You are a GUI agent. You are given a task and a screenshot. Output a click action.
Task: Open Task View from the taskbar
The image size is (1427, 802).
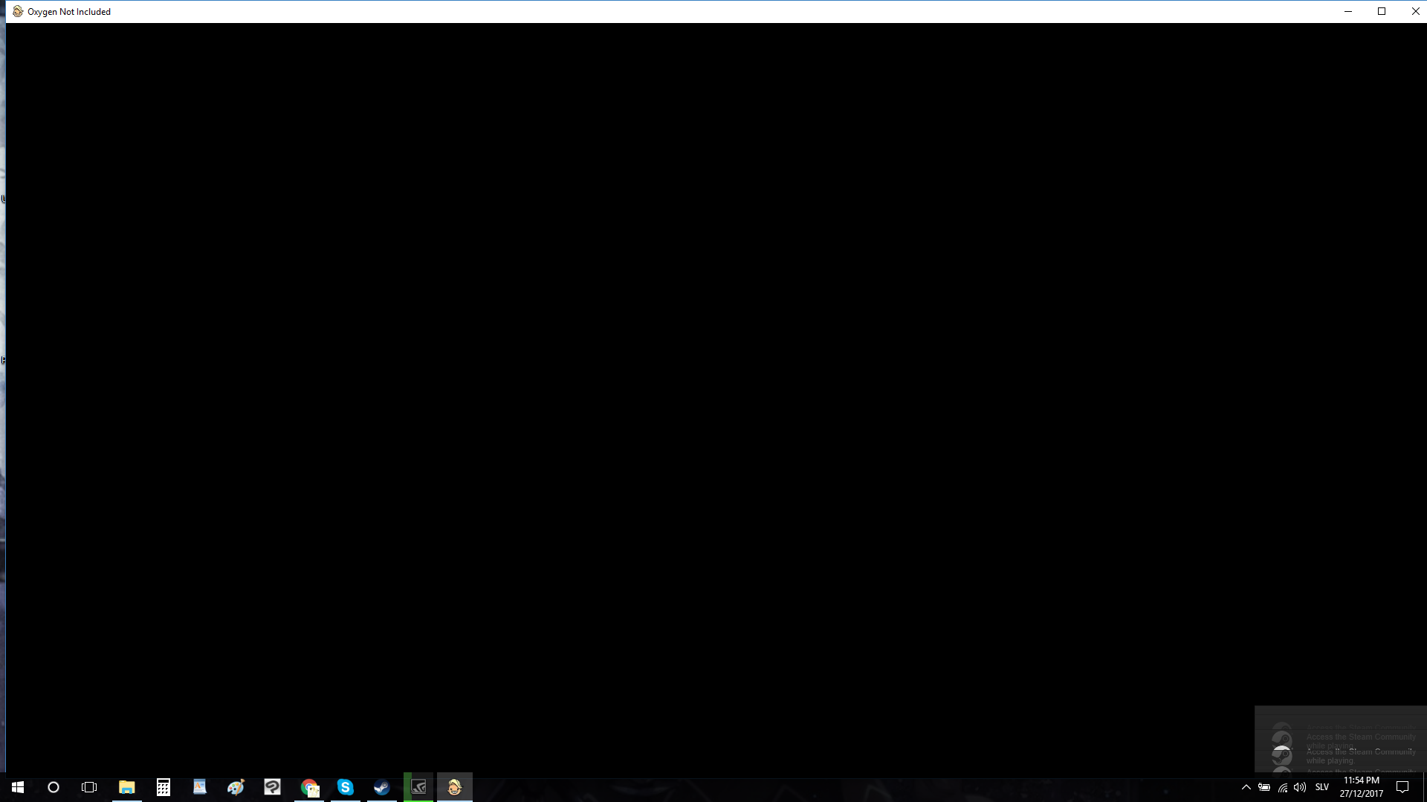(89, 787)
